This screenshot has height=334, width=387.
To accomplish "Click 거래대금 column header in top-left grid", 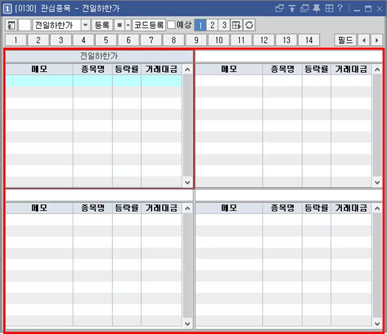I will coord(162,69).
